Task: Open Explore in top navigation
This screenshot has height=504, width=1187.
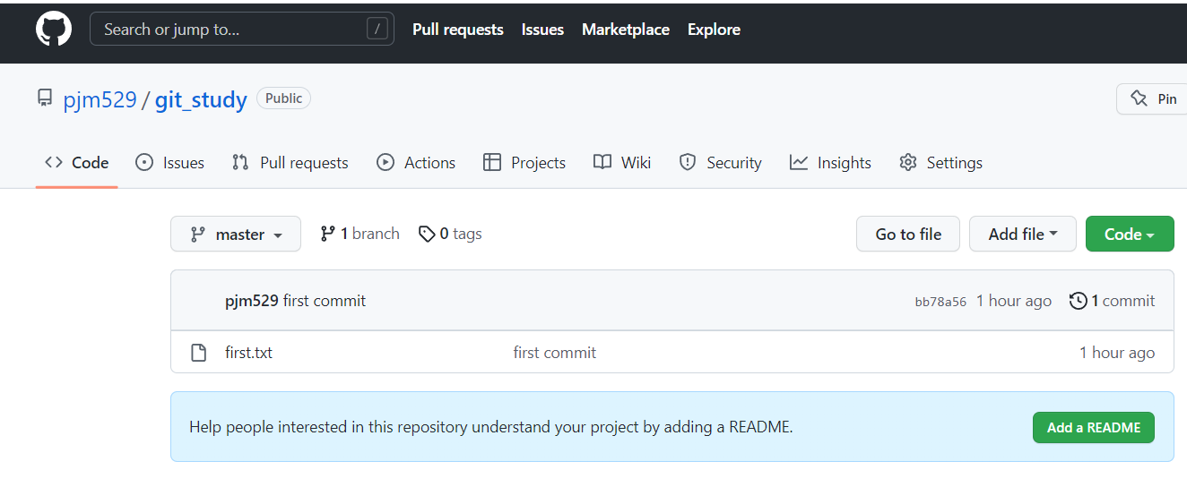Action: (714, 30)
